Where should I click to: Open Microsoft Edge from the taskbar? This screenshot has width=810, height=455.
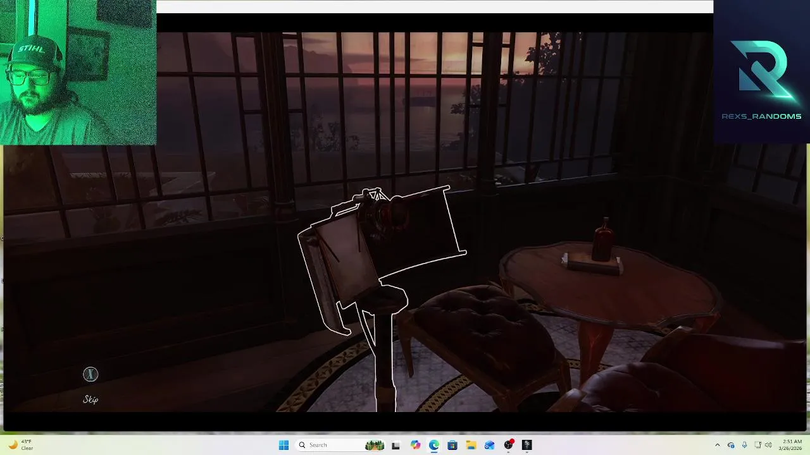click(x=433, y=445)
